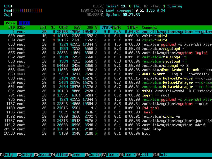Select the NetworkManager thread with PID 691
This screenshot has width=212, height=159.
coord(106,87)
